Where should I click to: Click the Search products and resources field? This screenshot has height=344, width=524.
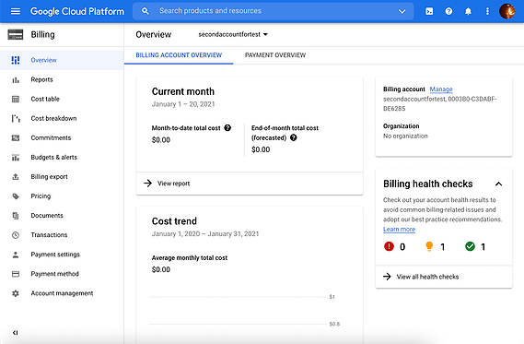point(274,11)
